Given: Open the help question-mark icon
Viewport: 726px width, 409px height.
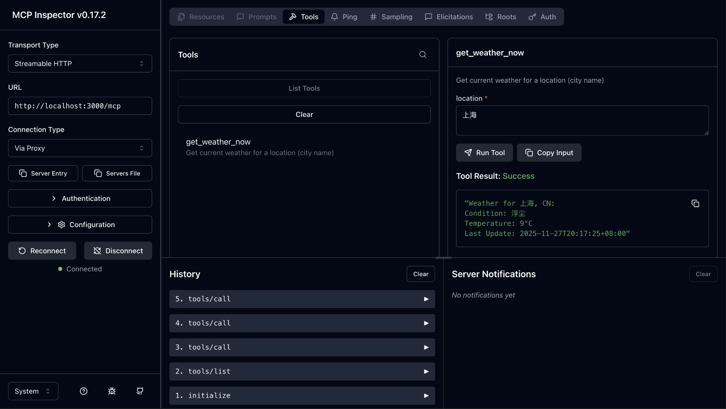Looking at the screenshot, I should 84,391.
